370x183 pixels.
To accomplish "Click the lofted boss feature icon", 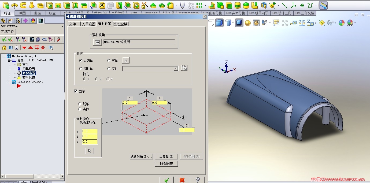I will click(32, 5).
